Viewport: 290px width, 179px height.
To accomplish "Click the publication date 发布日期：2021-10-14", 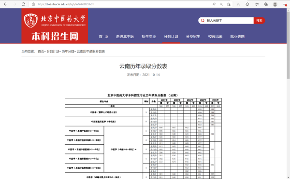I will [x=144, y=75].
